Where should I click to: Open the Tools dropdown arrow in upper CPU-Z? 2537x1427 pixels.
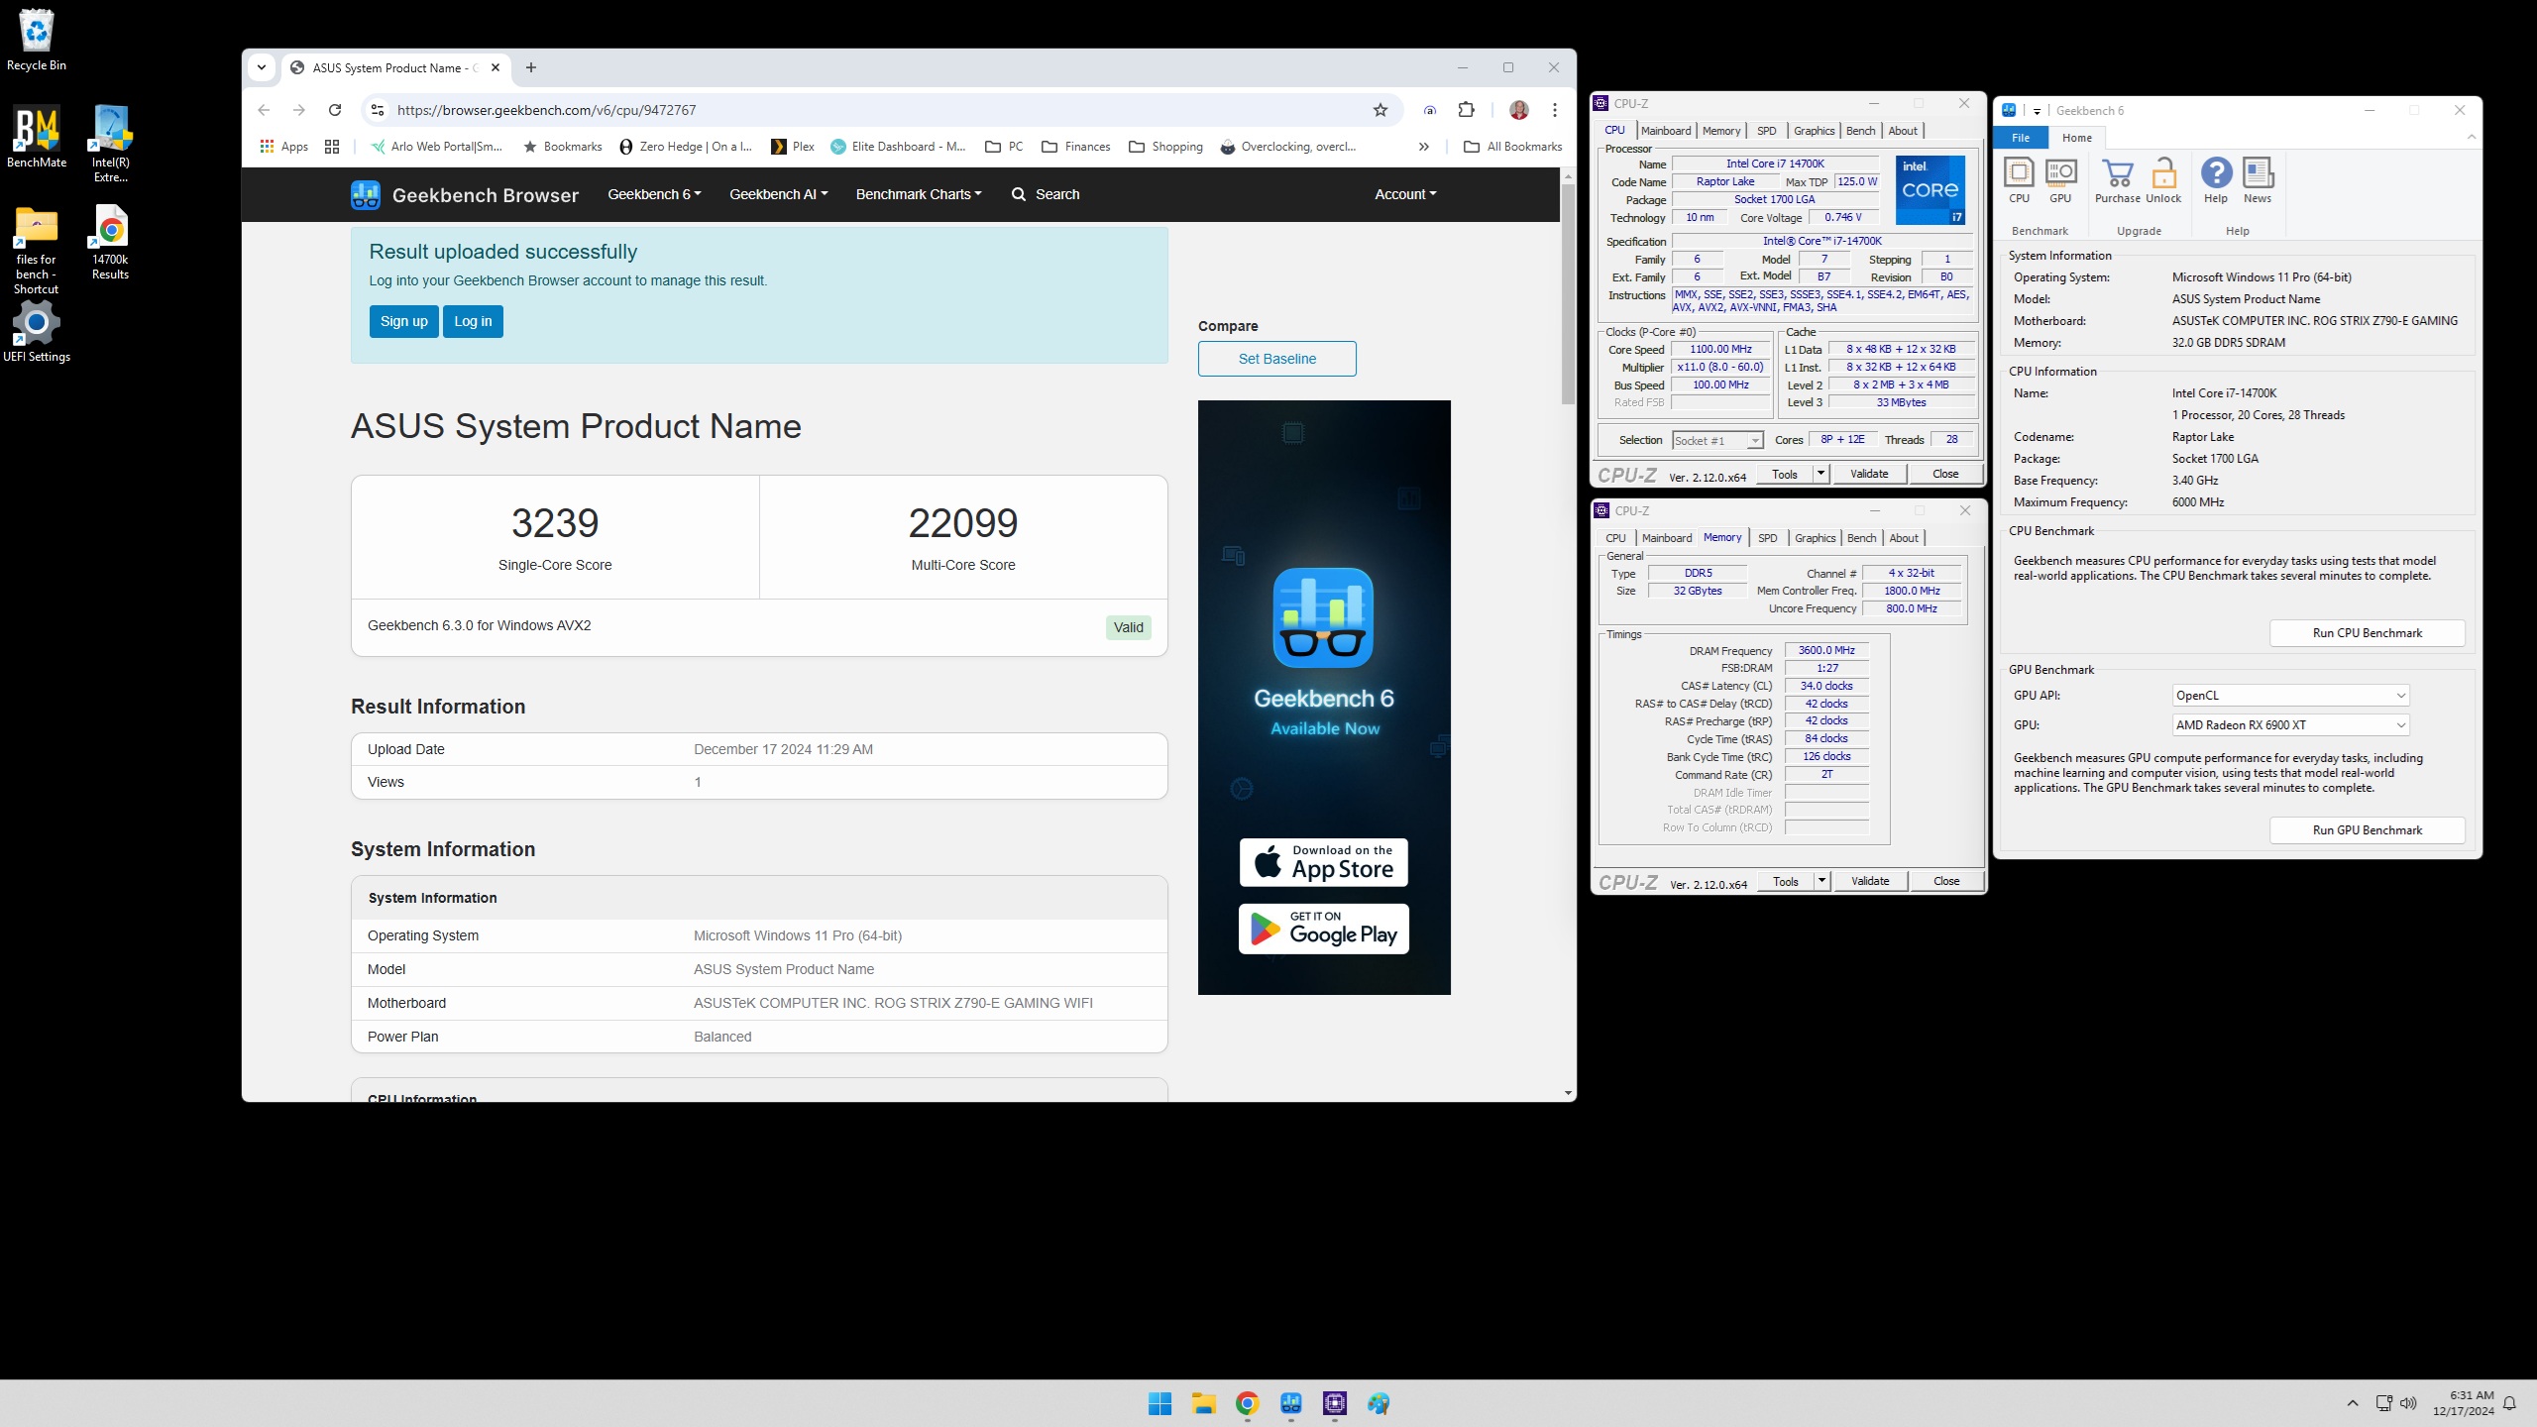click(x=1820, y=474)
